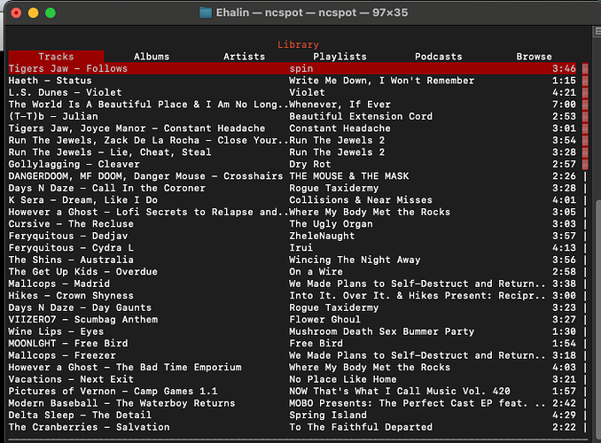The width and height of the screenshot is (601, 443).
Task: Open the Artists tab
Action: (x=244, y=57)
